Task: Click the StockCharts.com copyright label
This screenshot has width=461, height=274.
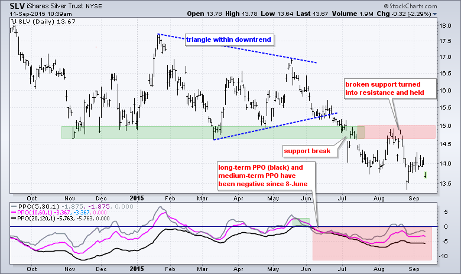Action: [x=410, y=6]
